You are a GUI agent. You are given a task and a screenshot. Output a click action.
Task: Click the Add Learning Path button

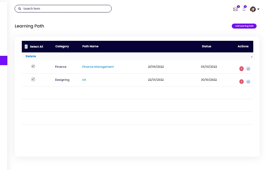244,26
